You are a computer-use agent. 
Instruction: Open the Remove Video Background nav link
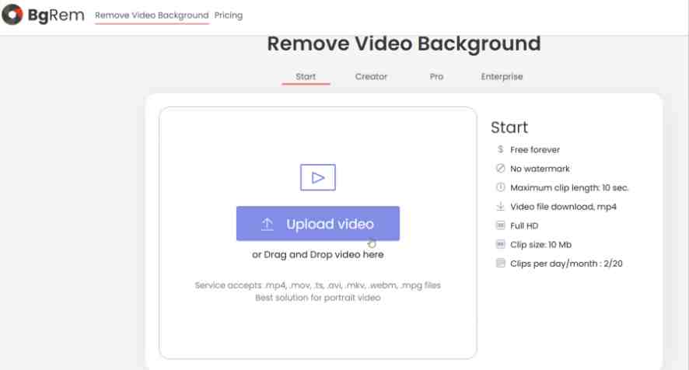click(152, 16)
